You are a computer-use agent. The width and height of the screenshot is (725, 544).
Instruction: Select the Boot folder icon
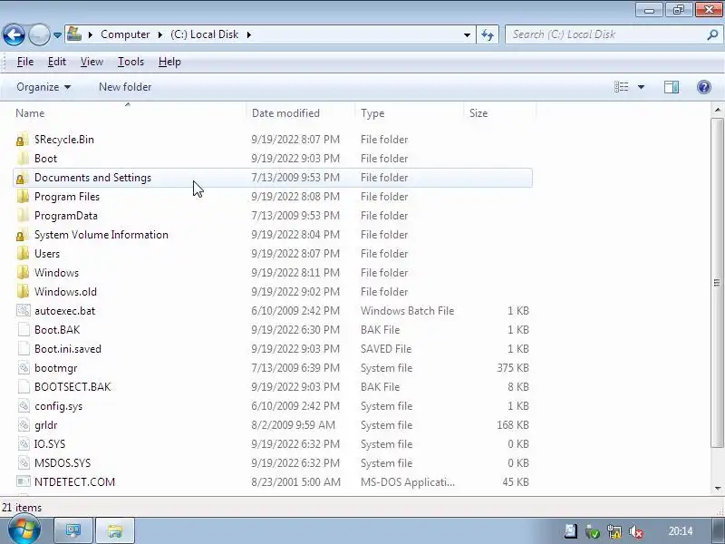tap(22, 159)
